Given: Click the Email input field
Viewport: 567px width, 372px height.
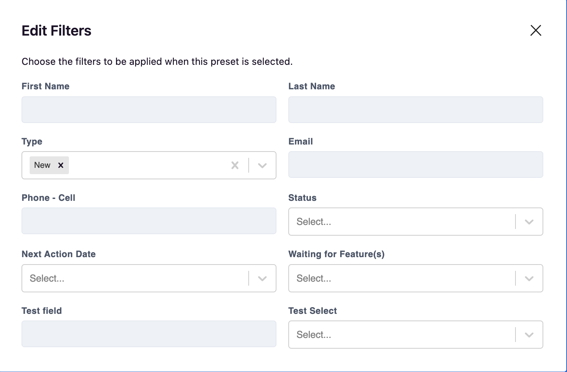Looking at the screenshot, I should [x=415, y=164].
